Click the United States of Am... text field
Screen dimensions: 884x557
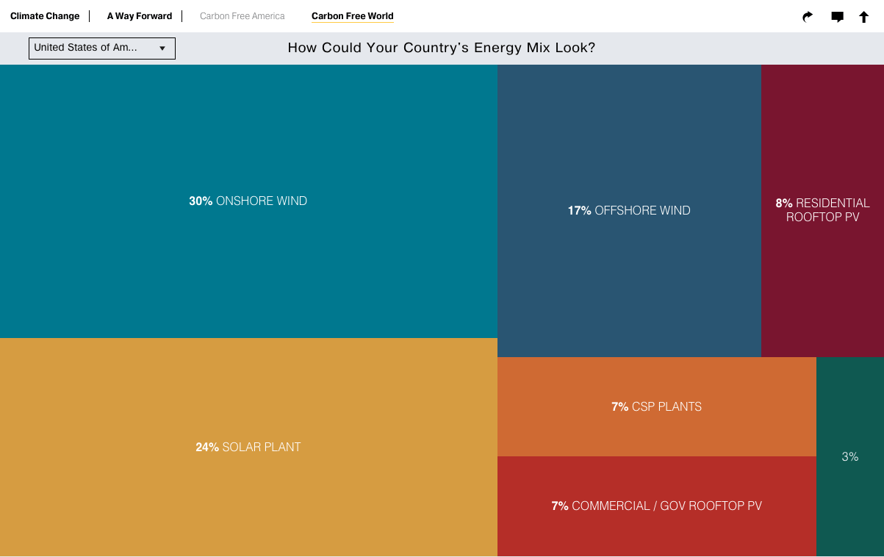tap(88, 48)
